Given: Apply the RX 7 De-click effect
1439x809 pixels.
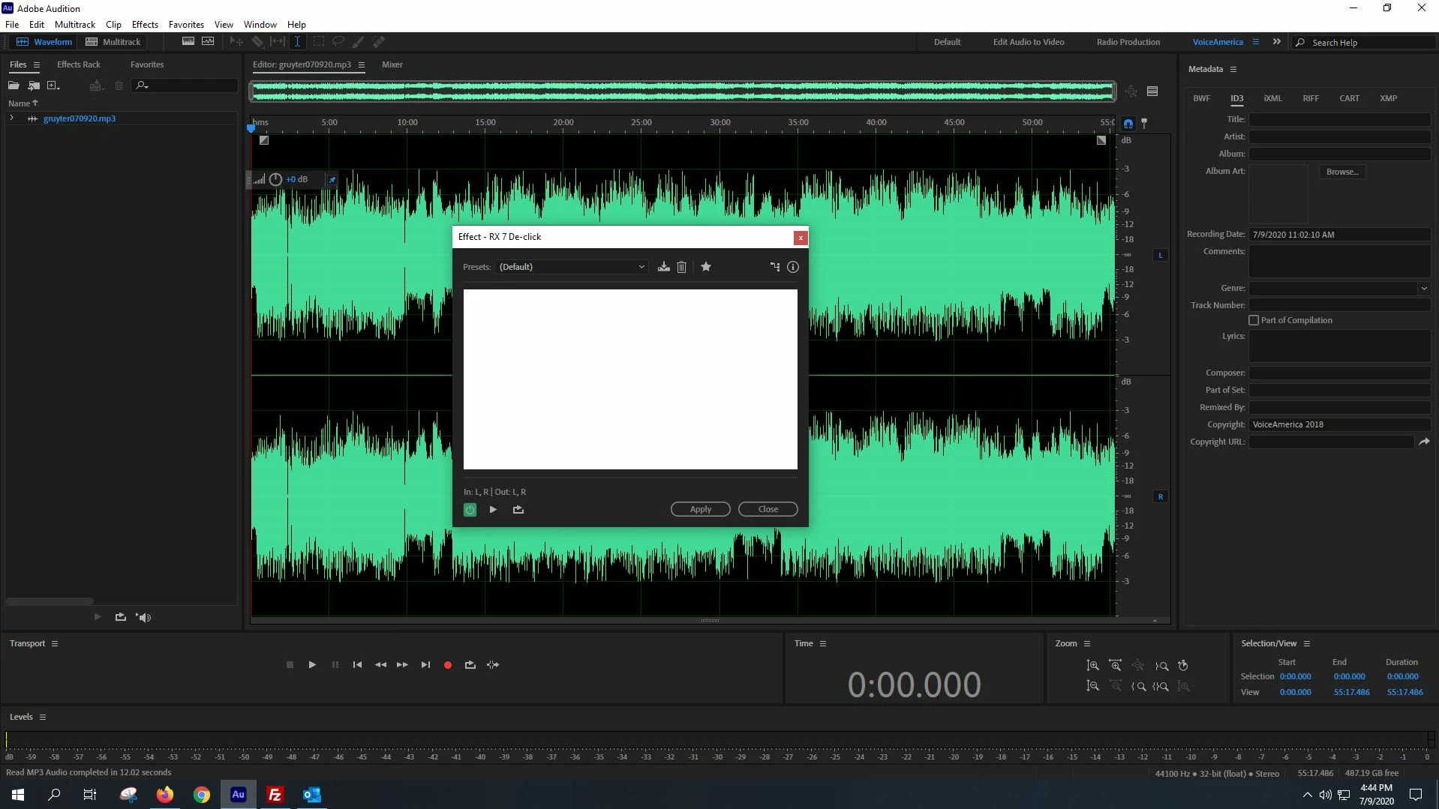Looking at the screenshot, I should pos(701,509).
